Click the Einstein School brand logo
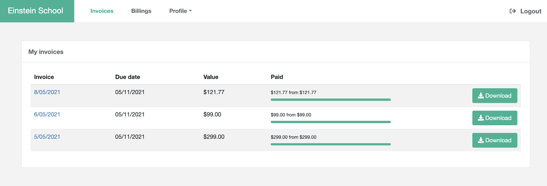This screenshot has height=186, width=547. click(36, 11)
